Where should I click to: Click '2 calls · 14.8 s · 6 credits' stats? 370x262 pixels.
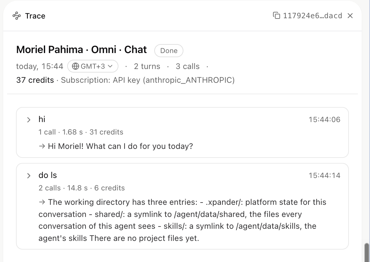(x=82, y=188)
